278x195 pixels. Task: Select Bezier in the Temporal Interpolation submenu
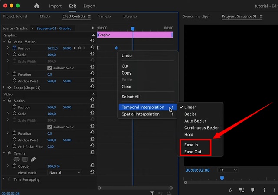[190, 114]
